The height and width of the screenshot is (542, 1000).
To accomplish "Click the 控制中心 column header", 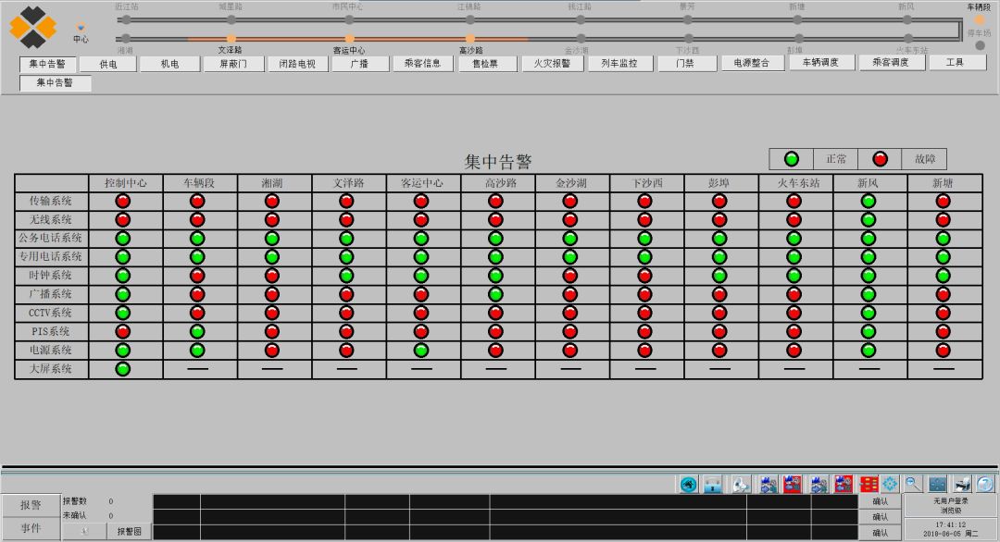I will [x=126, y=183].
